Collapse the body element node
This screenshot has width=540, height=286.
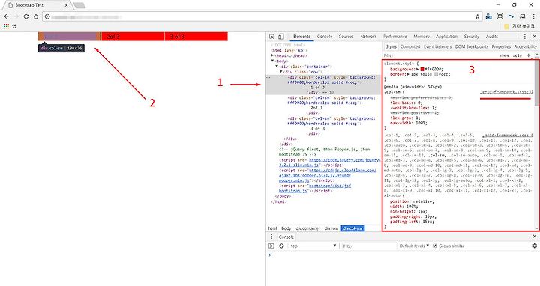tap(272, 61)
